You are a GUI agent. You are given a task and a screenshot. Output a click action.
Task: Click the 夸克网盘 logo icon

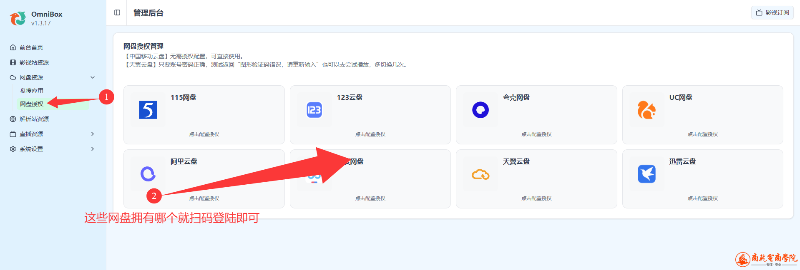481,110
